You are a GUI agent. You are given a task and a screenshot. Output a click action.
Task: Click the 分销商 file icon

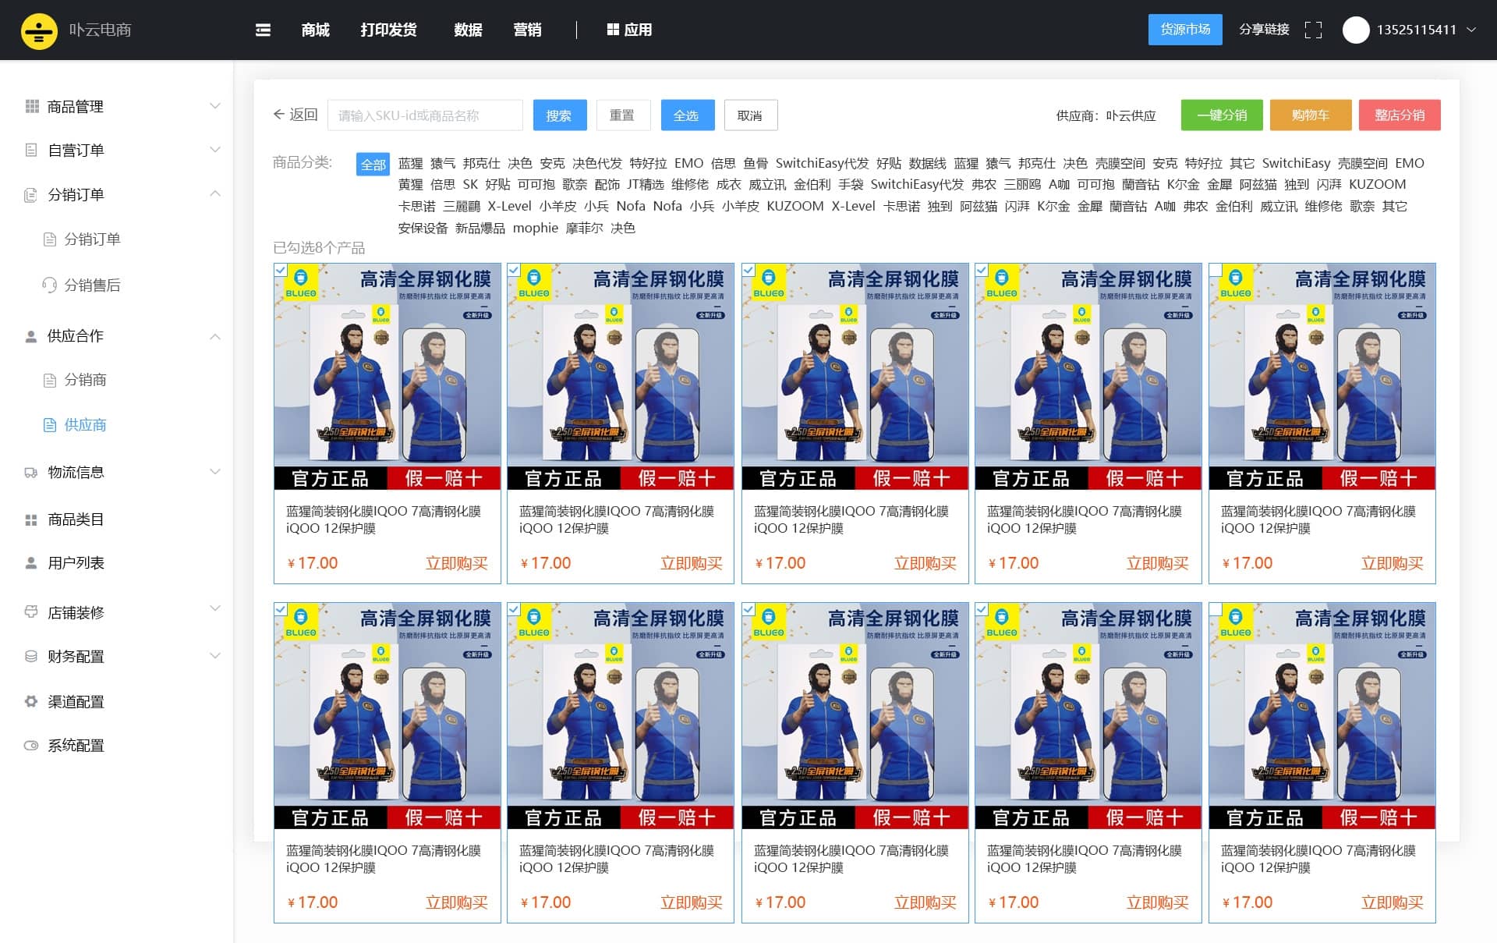tap(49, 380)
